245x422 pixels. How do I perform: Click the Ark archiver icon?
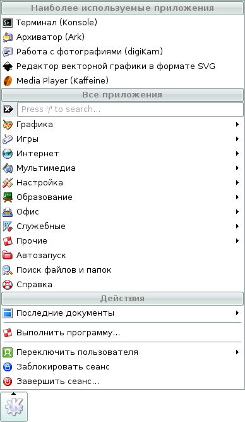[8, 37]
